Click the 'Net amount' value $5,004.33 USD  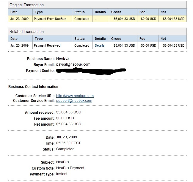pos(69,124)
